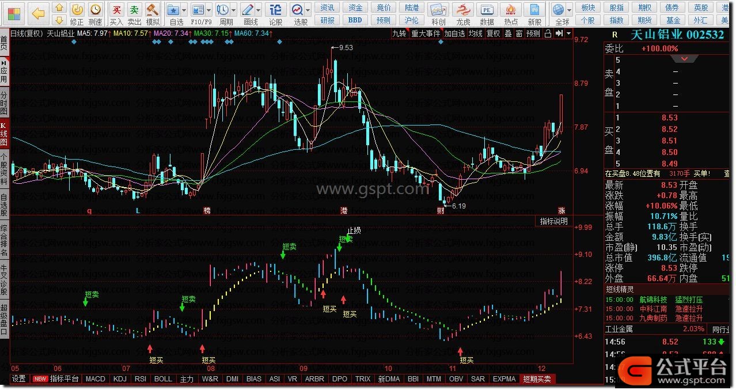This screenshot has width=736, height=390.
Task: Click the small yellow up arrow
Action: 59,7
